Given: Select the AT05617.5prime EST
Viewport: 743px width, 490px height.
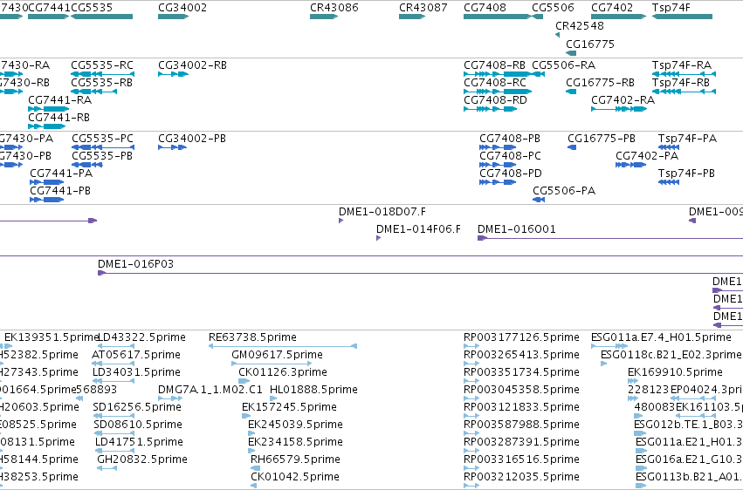Looking at the screenshot, I should 113,364.
